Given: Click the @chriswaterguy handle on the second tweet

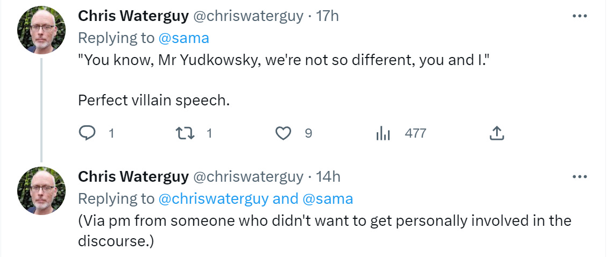Looking at the screenshot, I should 248,177.
